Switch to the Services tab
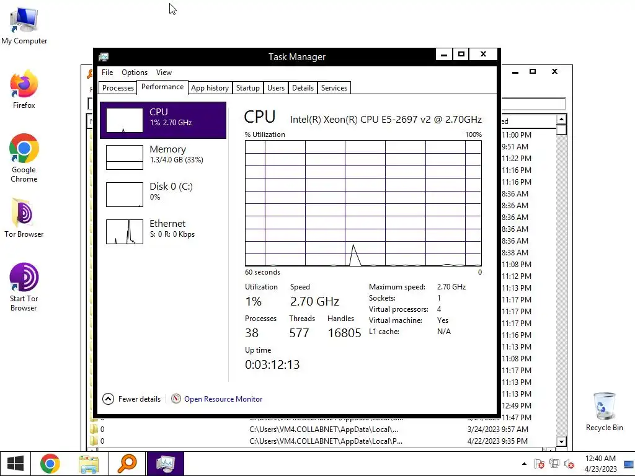Image resolution: width=635 pixels, height=476 pixels. coord(334,88)
